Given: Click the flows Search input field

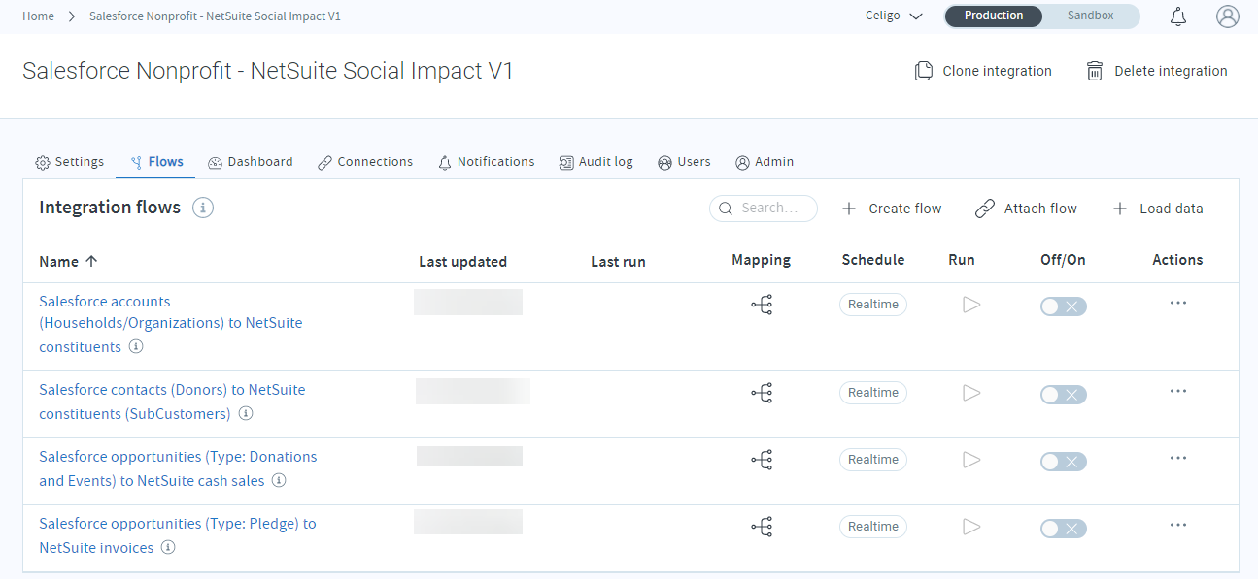Looking at the screenshot, I should pyautogui.click(x=764, y=209).
